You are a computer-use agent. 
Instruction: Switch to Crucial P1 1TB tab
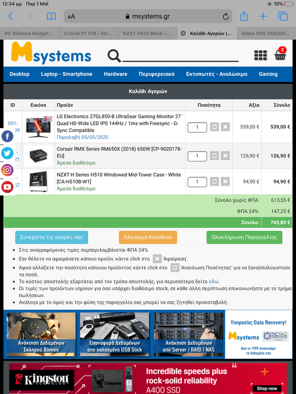click(89, 33)
